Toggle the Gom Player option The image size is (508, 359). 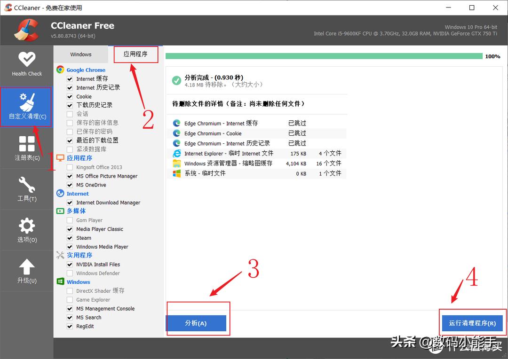pyautogui.click(x=69, y=220)
